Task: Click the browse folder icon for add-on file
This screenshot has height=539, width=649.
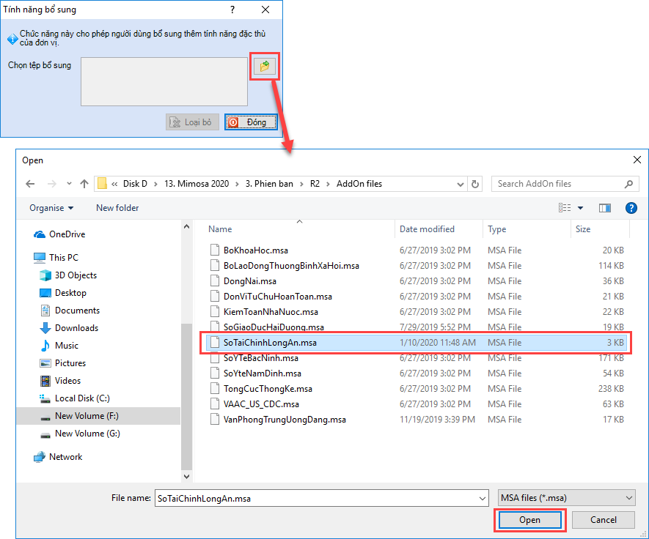Action: [265, 66]
